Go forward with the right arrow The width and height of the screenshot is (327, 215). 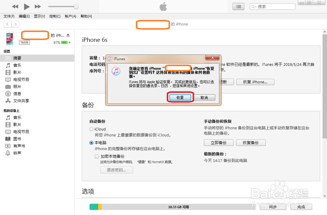[15, 24]
